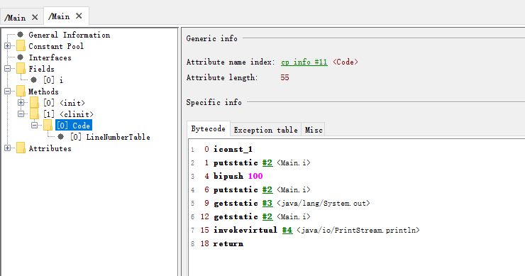Viewport: 525px width, 276px height.
Task: Click the bipush instruction
Action: [228, 176]
